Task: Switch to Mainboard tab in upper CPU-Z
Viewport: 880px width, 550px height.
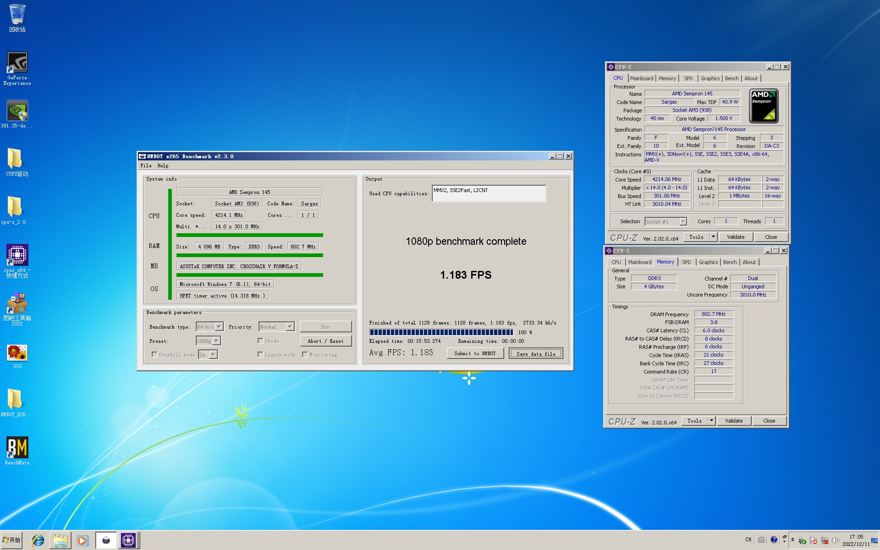Action: 642,78
